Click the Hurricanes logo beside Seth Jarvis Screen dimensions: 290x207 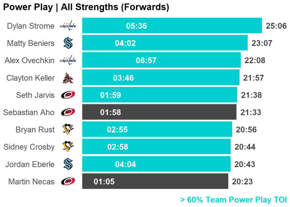68,95
